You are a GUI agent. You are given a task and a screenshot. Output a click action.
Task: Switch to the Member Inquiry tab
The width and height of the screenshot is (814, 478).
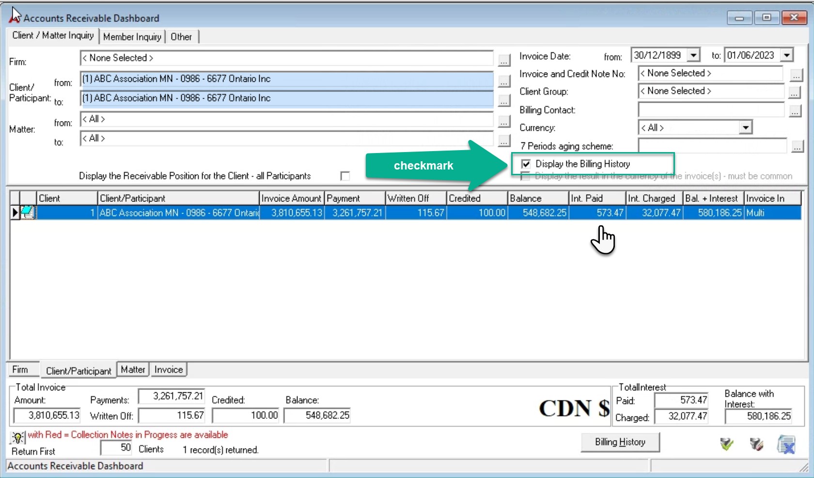(x=132, y=37)
